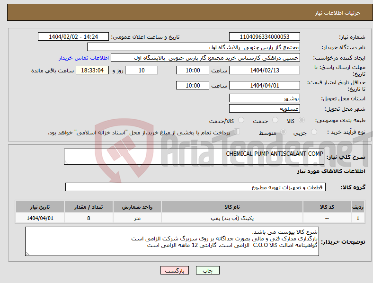Screen dimensions: 373x283
Task: Click the price validity time 10:00 field
Action: [x=193, y=85]
